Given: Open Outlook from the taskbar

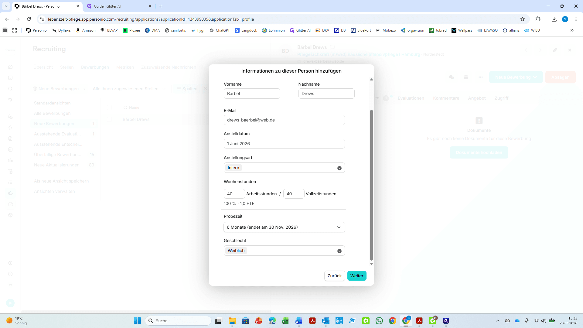Looking at the screenshot, I should (x=326, y=321).
